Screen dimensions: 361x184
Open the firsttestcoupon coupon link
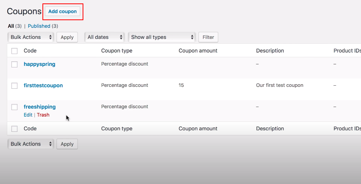[x=43, y=85]
